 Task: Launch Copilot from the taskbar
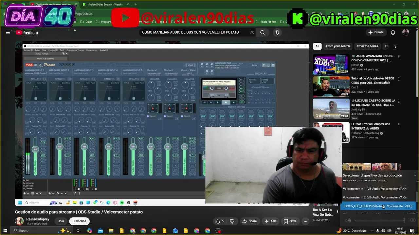pos(90,231)
